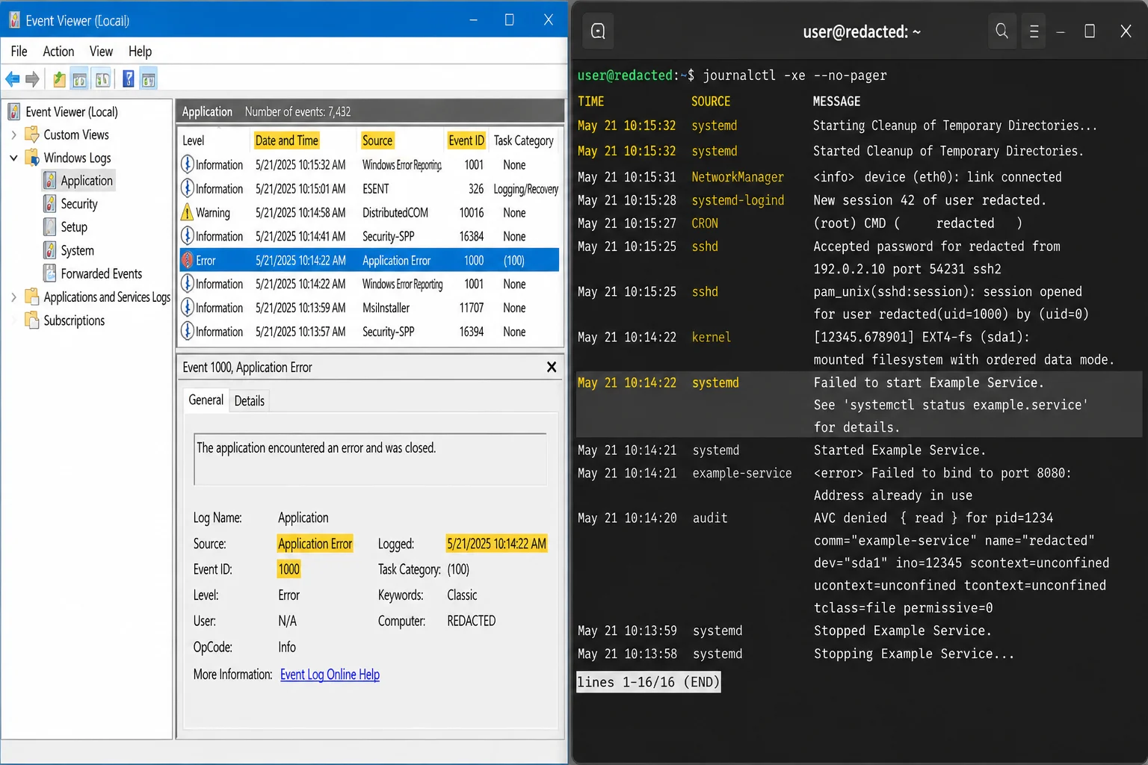Click the example-service source in terminal
The image size is (1148, 765).
741,473
